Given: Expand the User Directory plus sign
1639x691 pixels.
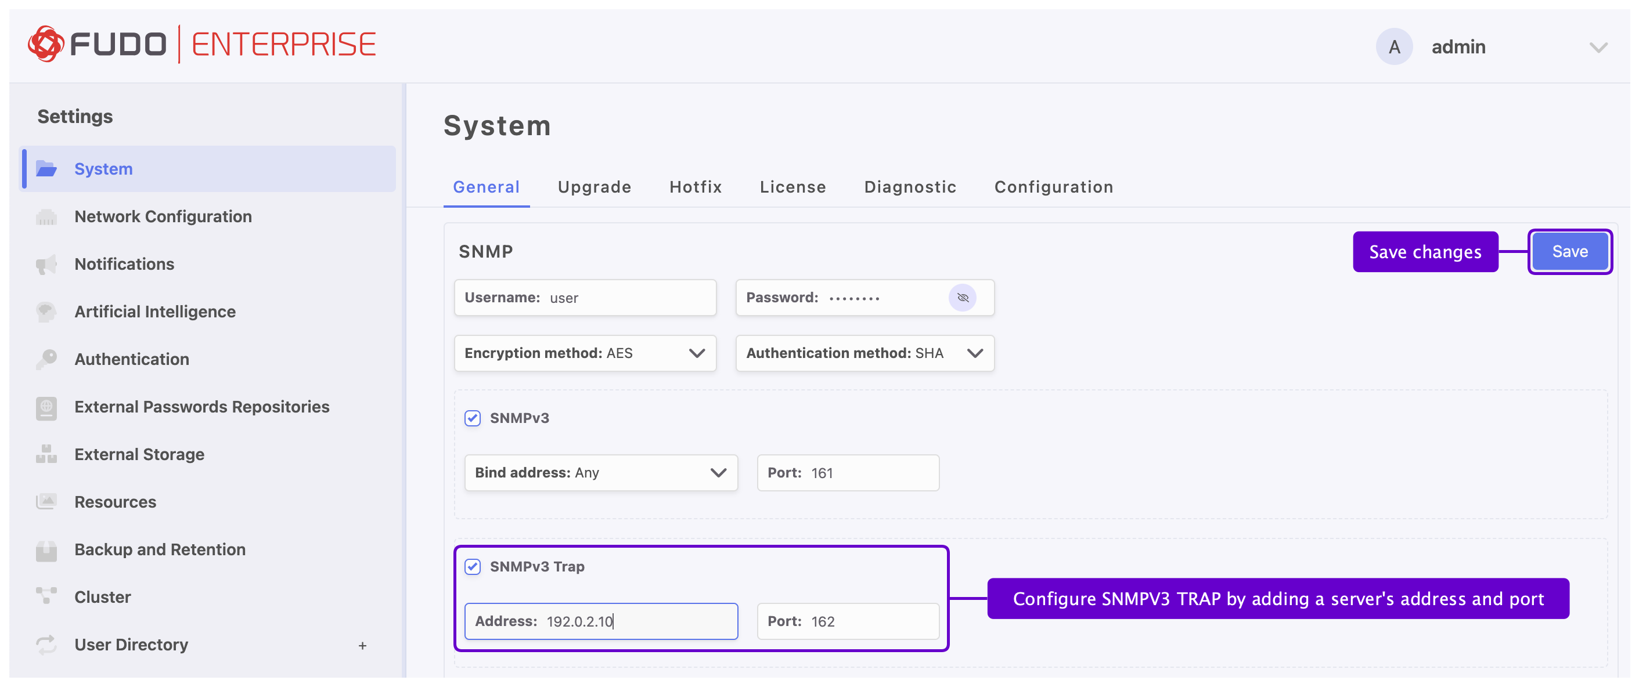Looking at the screenshot, I should click(x=362, y=645).
